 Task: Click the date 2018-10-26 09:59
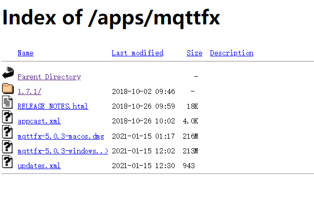[144, 106]
